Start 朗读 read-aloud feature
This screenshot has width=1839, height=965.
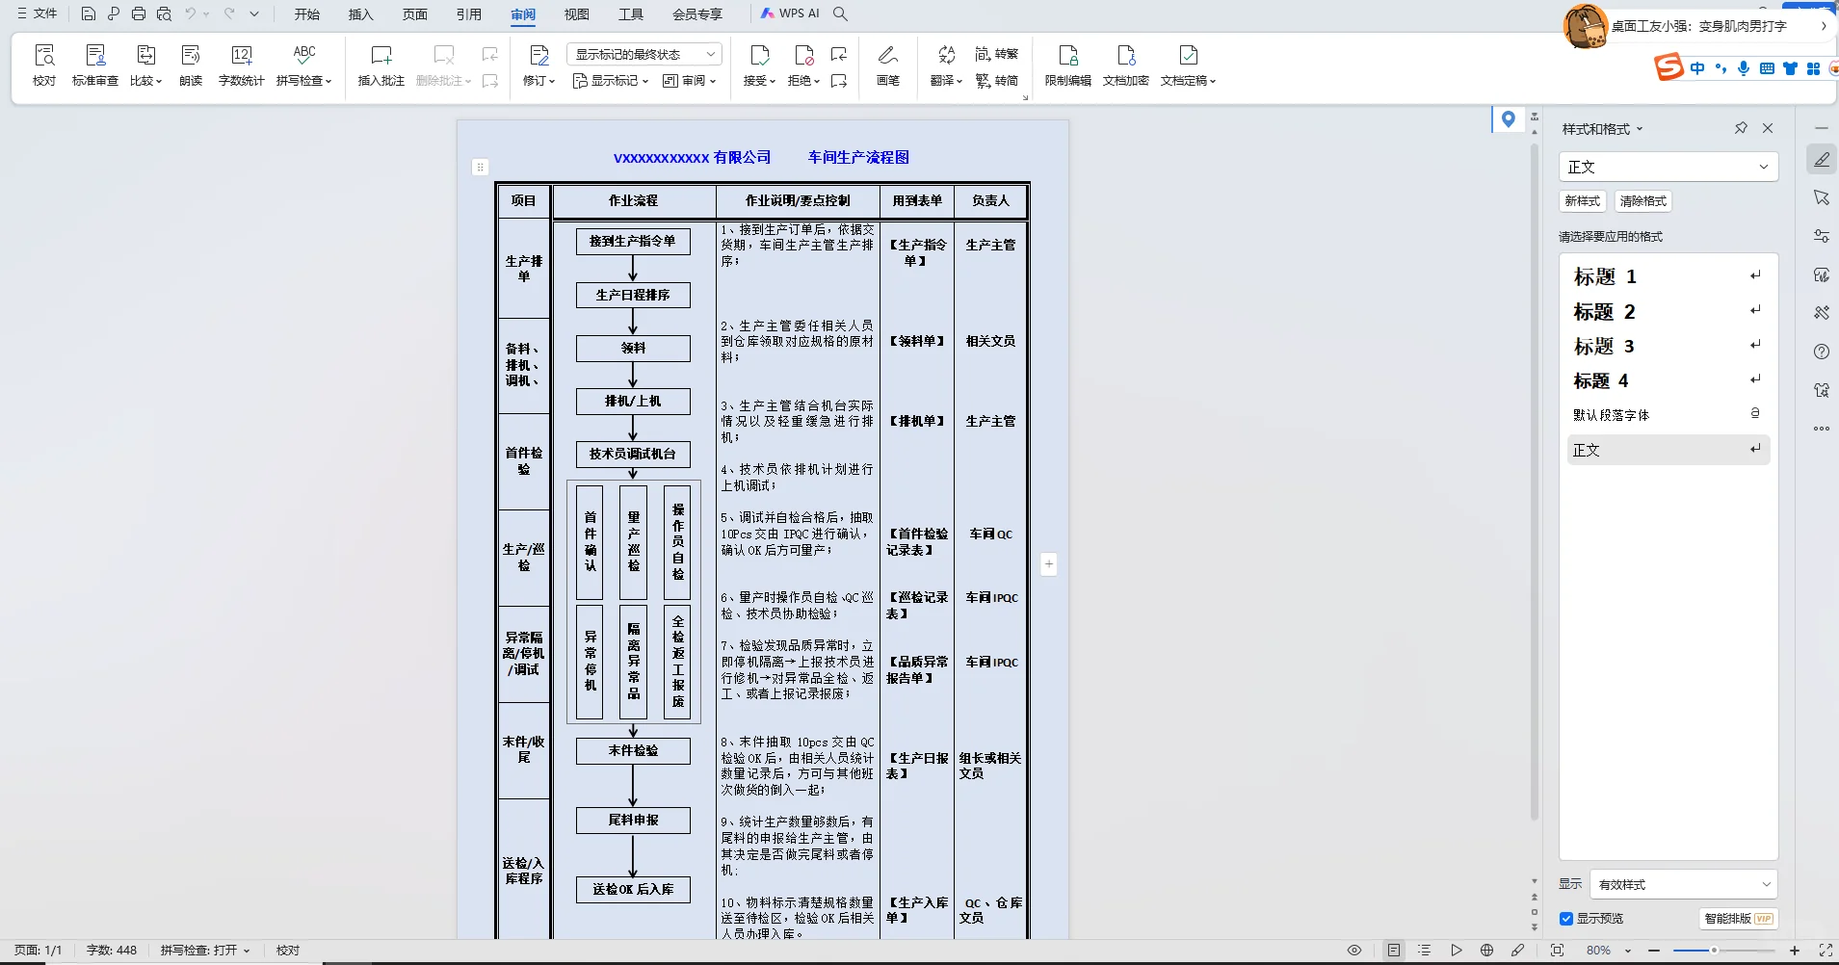pyautogui.click(x=191, y=65)
